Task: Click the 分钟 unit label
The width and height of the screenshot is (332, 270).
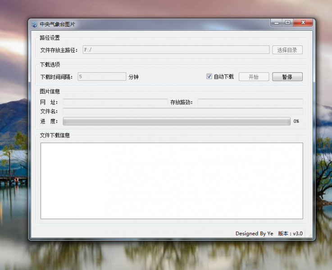Action: tap(134, 77)
